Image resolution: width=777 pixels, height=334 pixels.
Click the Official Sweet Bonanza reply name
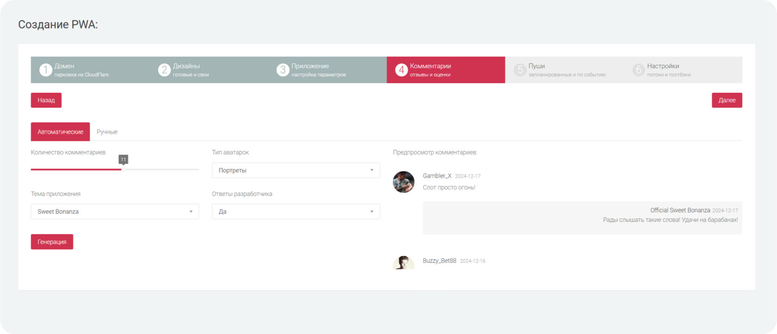[x=679, y=210]
